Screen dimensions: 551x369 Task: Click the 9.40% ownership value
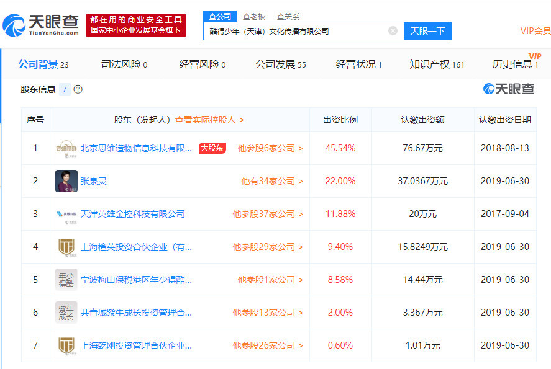tap(340, 247)
